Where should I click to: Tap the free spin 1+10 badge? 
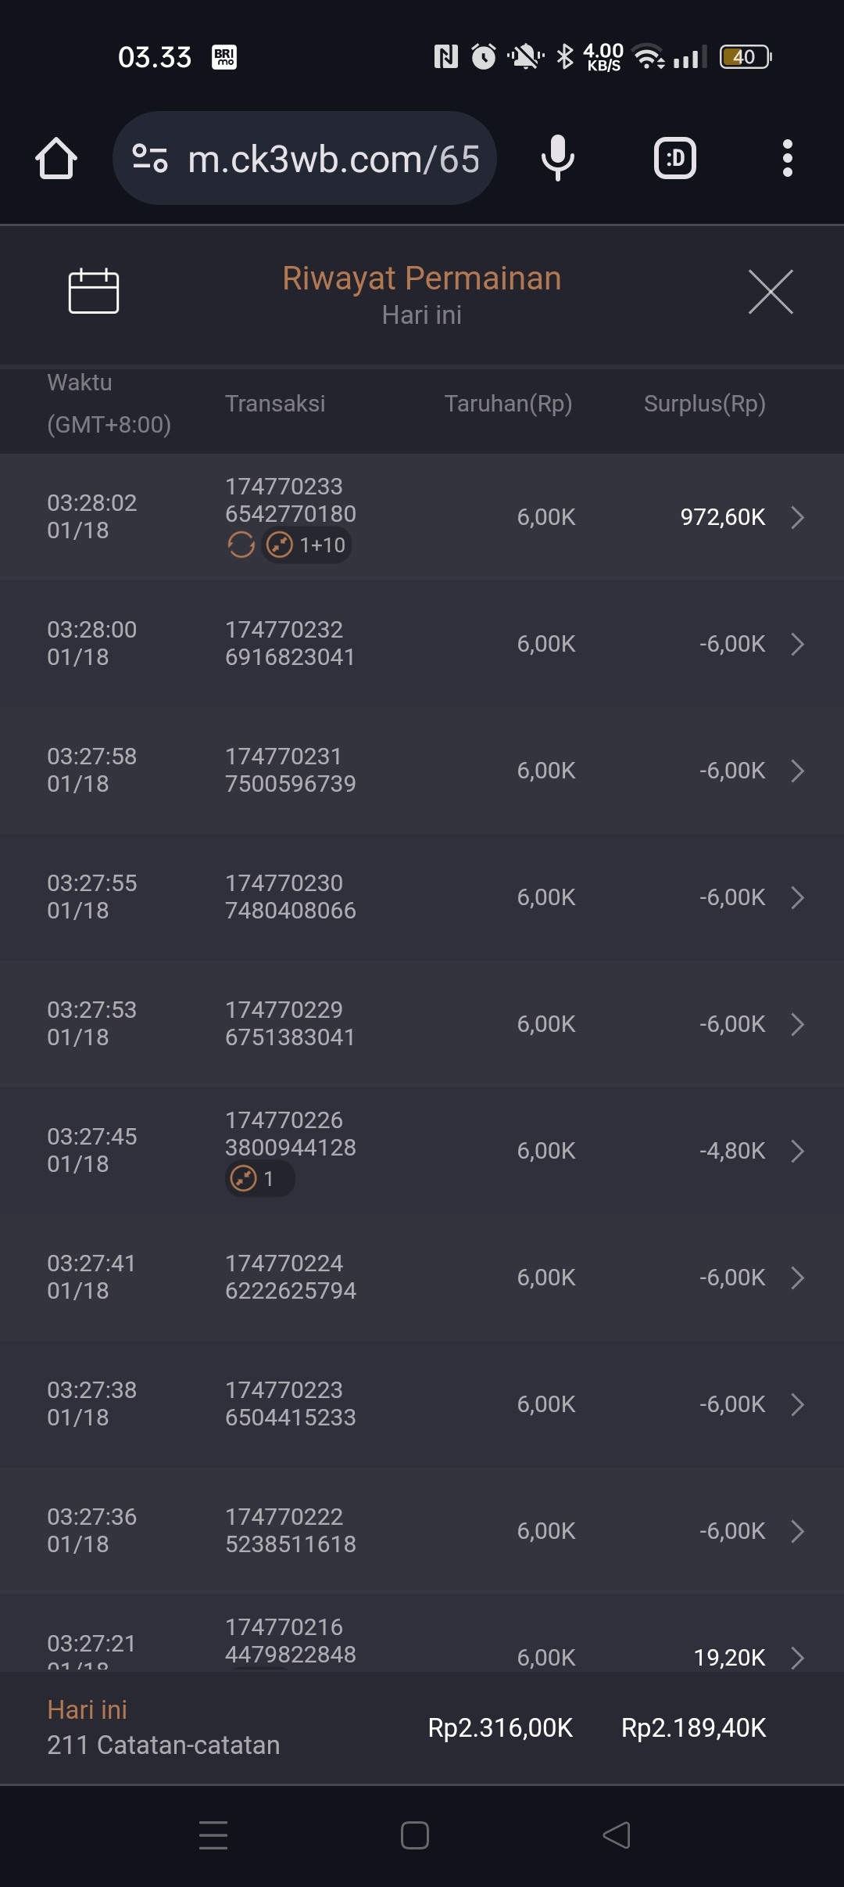(307, 545)
